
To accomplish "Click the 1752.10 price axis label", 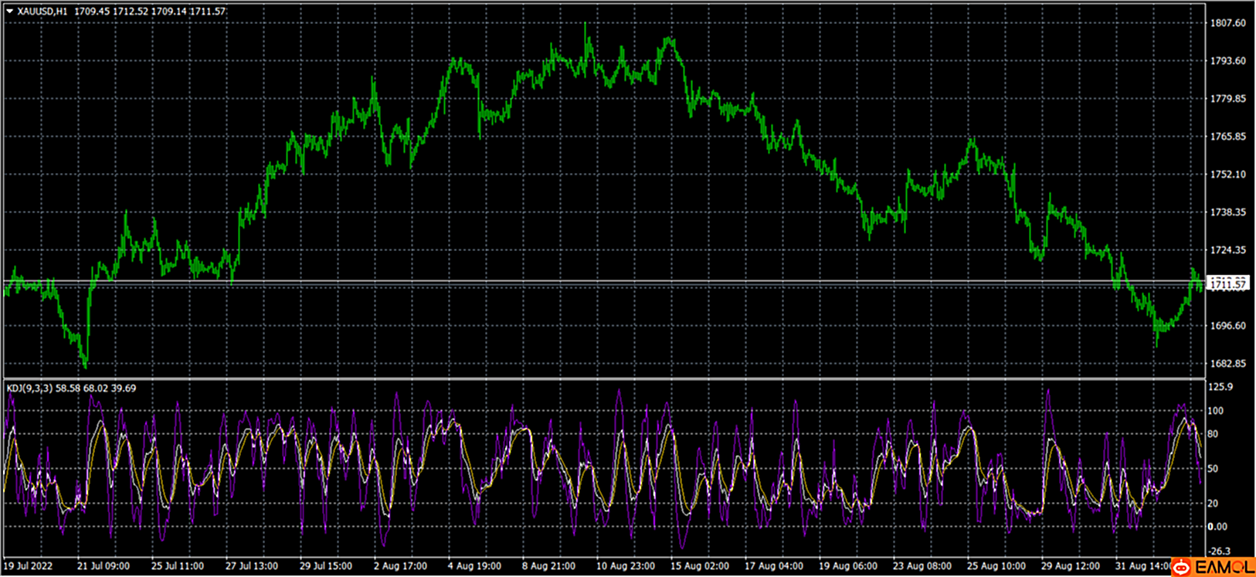I will pyautogui.click(x=1228, y=175).
